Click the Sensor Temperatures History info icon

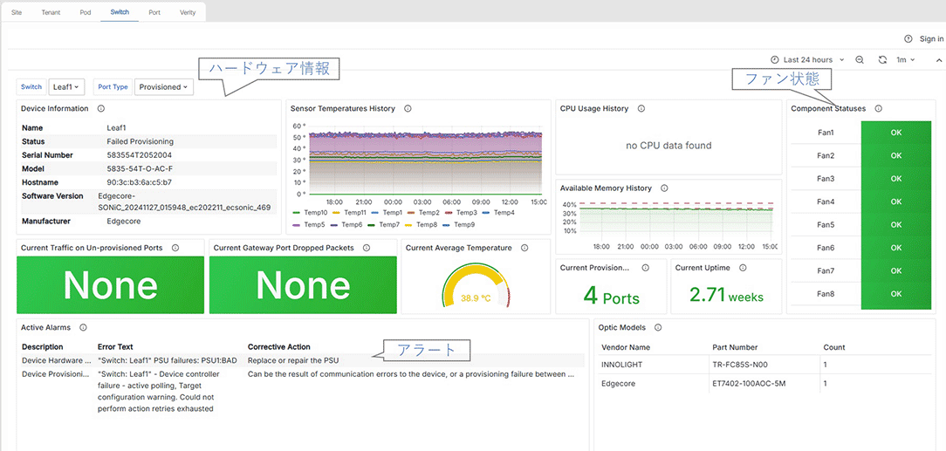(408, 108)
